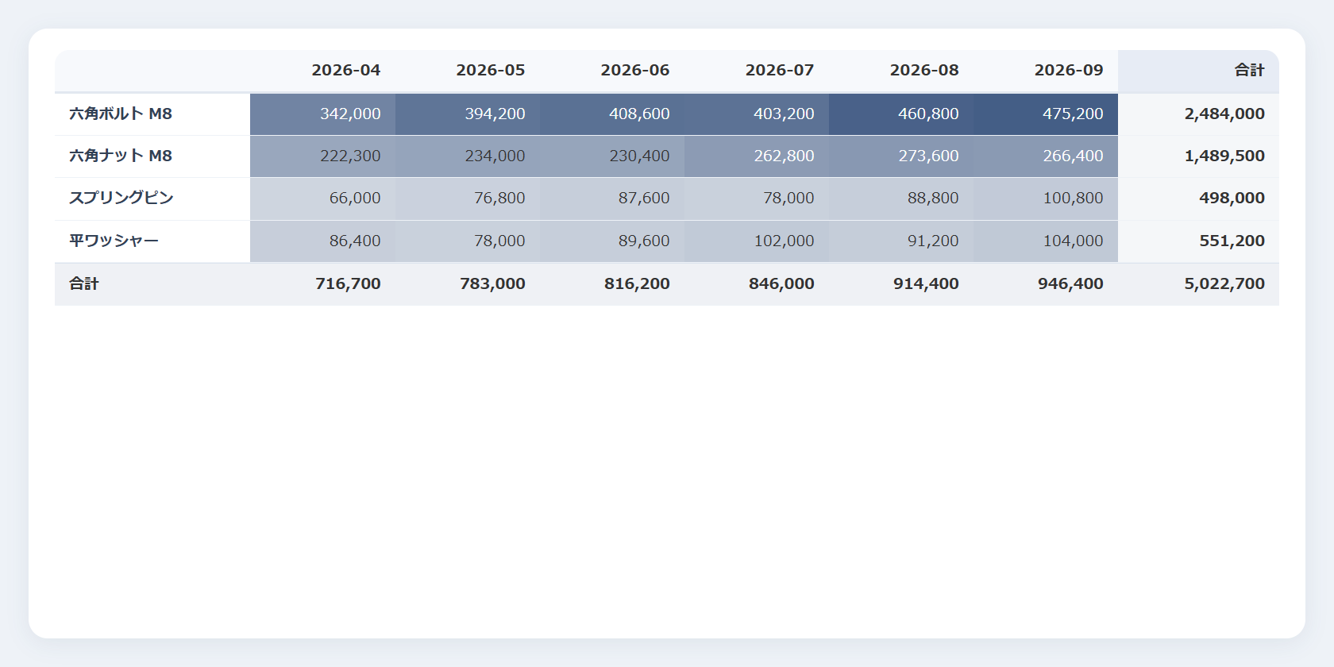Click the 六角ボルト M8 total 2,484,000
This screenshot has width=1334, height=667.
click(1198, 114)
